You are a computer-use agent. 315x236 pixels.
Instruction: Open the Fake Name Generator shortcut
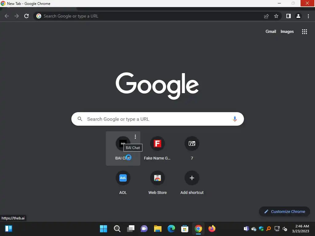pos(157,148)
